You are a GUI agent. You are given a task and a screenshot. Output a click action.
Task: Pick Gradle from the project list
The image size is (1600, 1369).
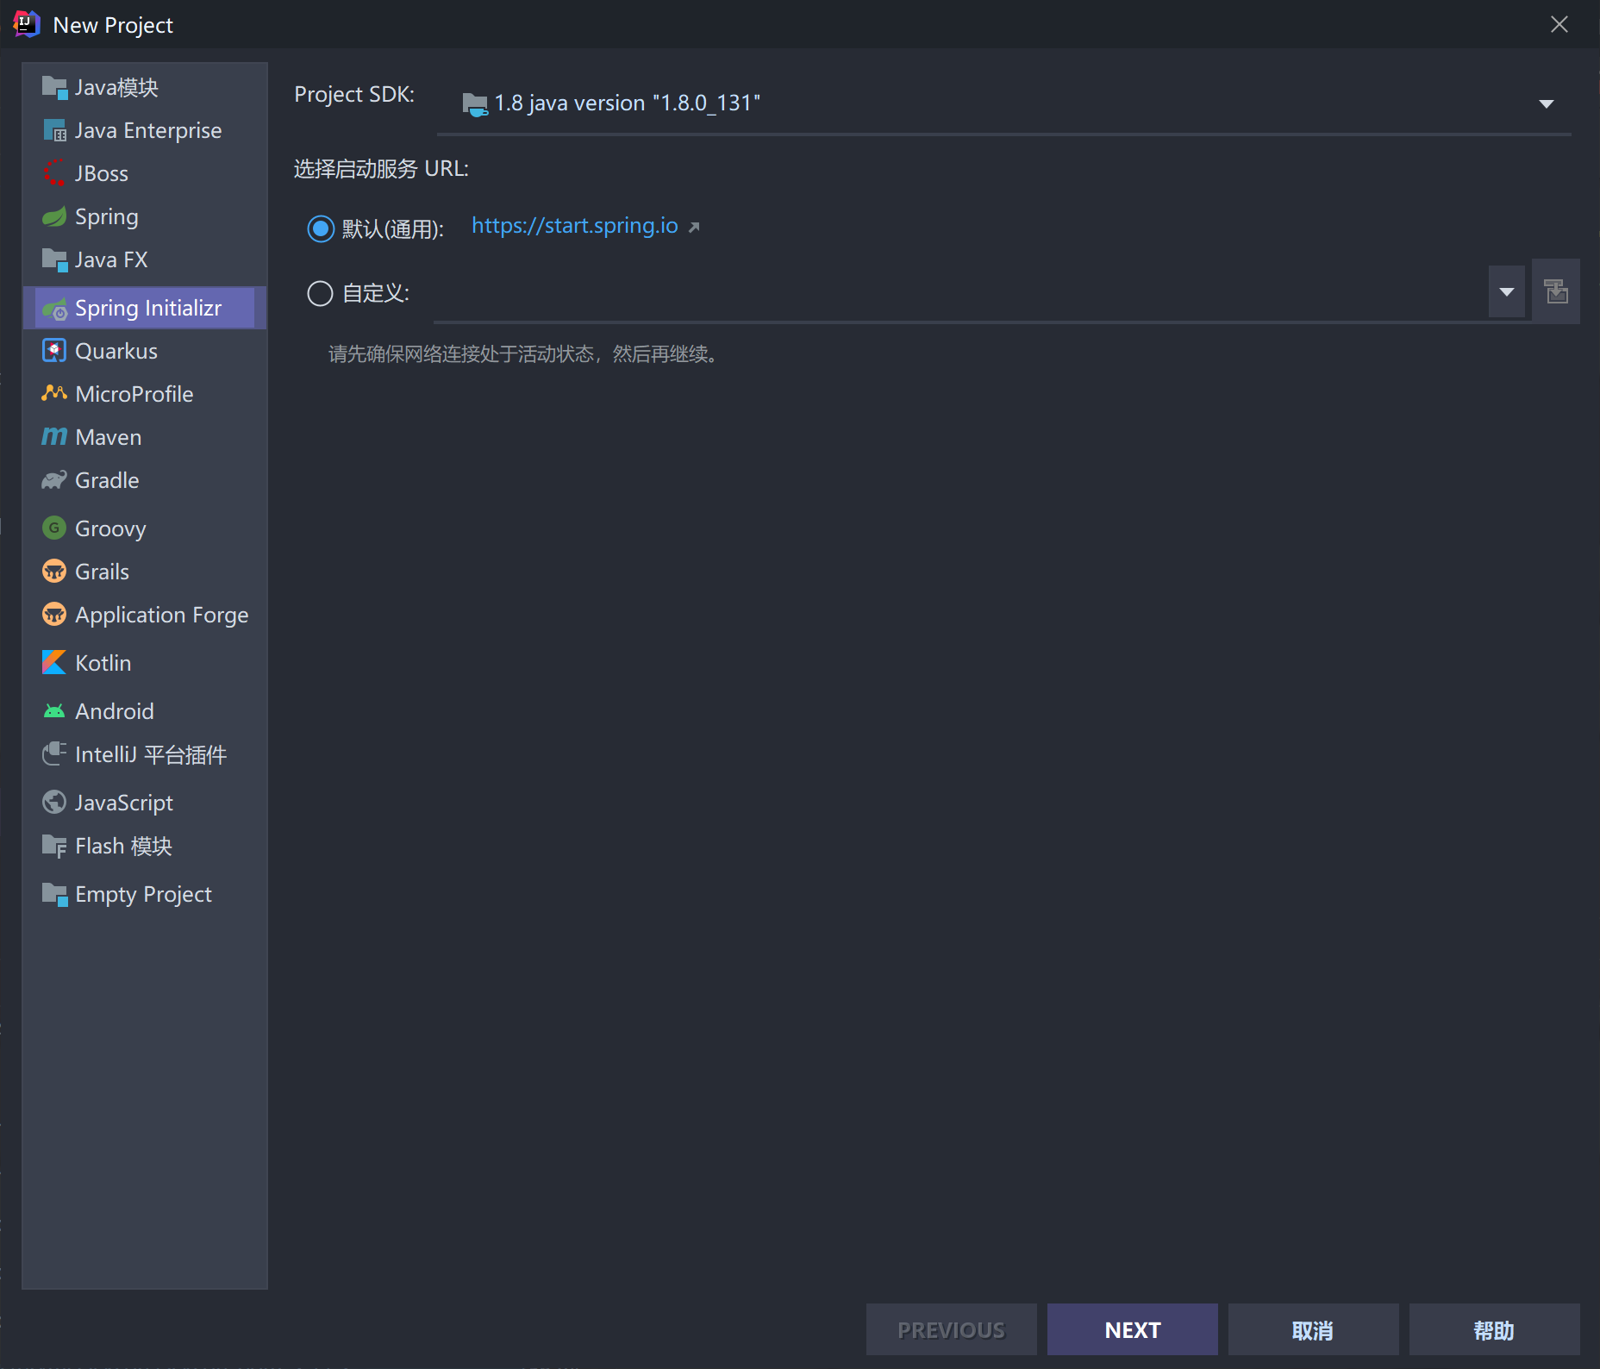point(145,480)
